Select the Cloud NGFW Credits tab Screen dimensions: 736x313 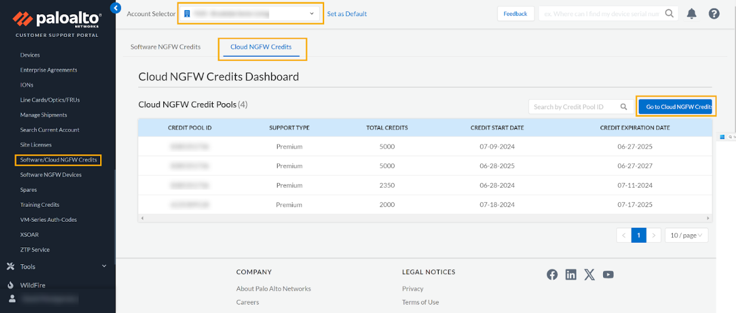261,47
